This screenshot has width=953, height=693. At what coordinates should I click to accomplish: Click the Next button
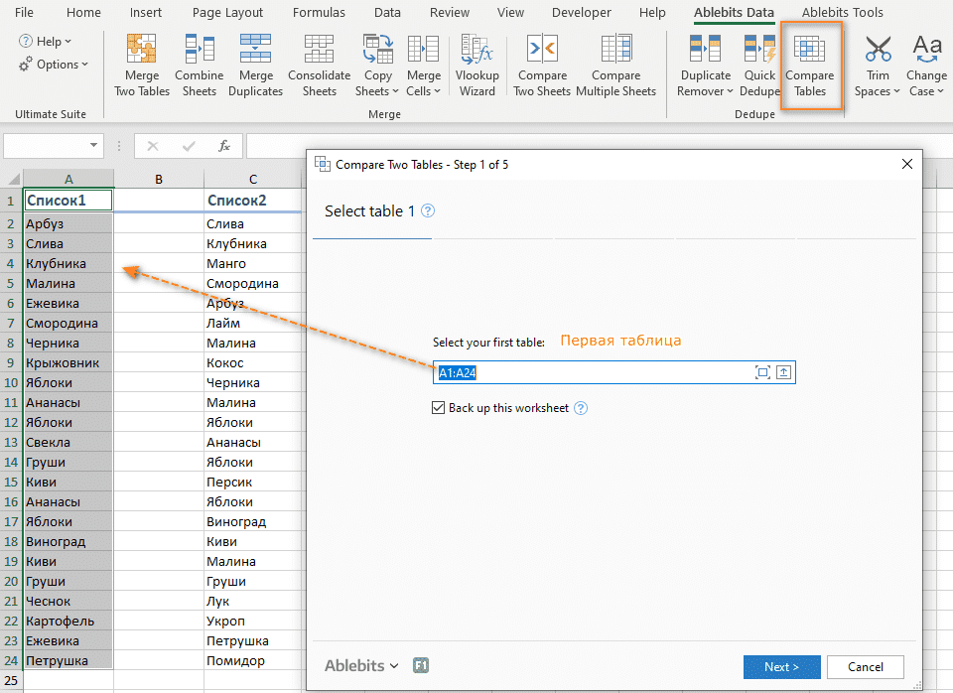[781, 666]
